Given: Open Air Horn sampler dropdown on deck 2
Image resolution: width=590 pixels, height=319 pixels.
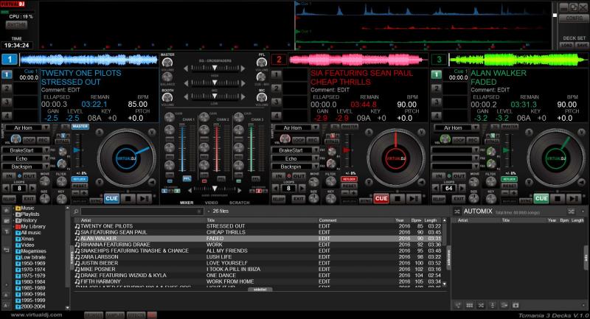Looking at the screenshot, I should [x=315, y=127].
